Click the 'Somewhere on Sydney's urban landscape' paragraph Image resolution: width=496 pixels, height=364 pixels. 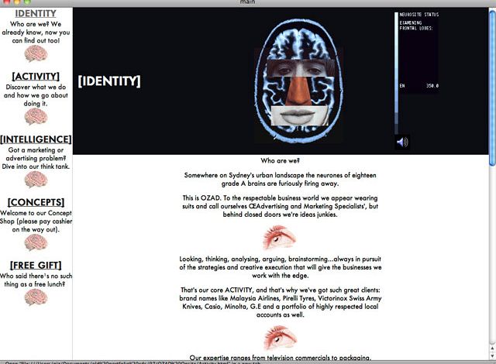coord(280,180)
